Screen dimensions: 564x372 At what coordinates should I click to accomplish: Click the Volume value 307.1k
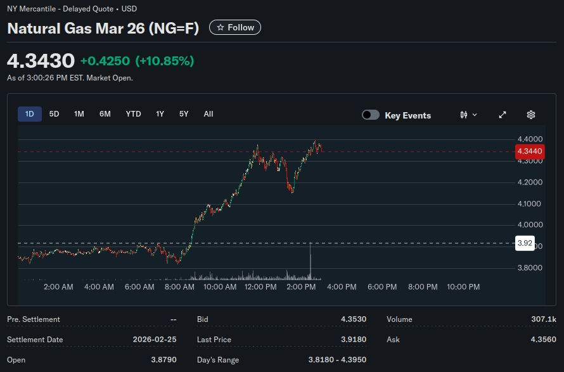tap(544, 319)
